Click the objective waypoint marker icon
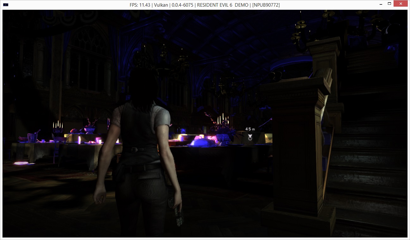This screenshot has height=240, width=410. pyautogui.click(x=250, y=137)
